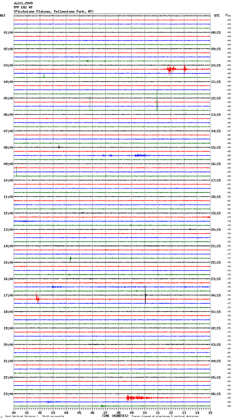The width and height of the screenshot is (232, 420).
Task: Click minute tick 15 on bottom axis
Action: coord(210,413)
